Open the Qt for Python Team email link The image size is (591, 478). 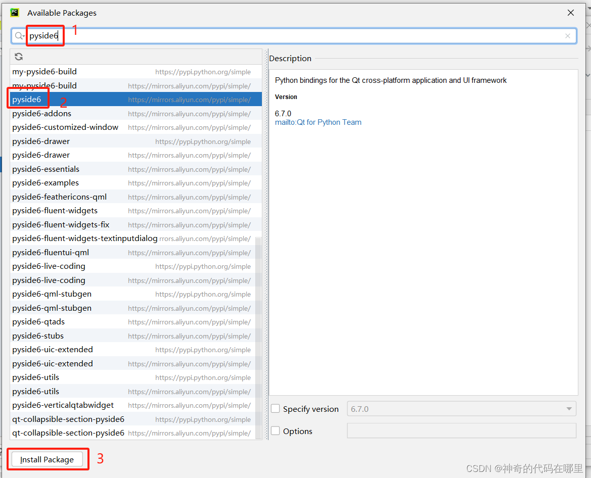(x=318, y=122)
